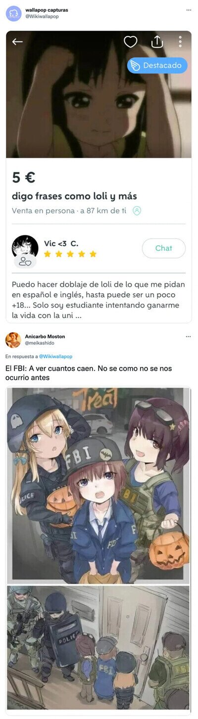Click Anicarbo Moston's profile avatar
Screen dimensions: 198x719
13,340
